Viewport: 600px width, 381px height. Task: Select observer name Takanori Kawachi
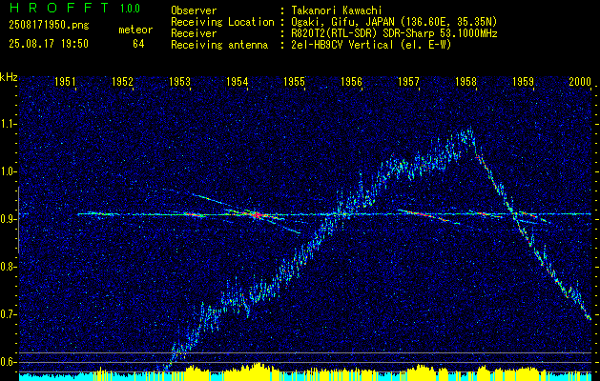pos(336,10)
